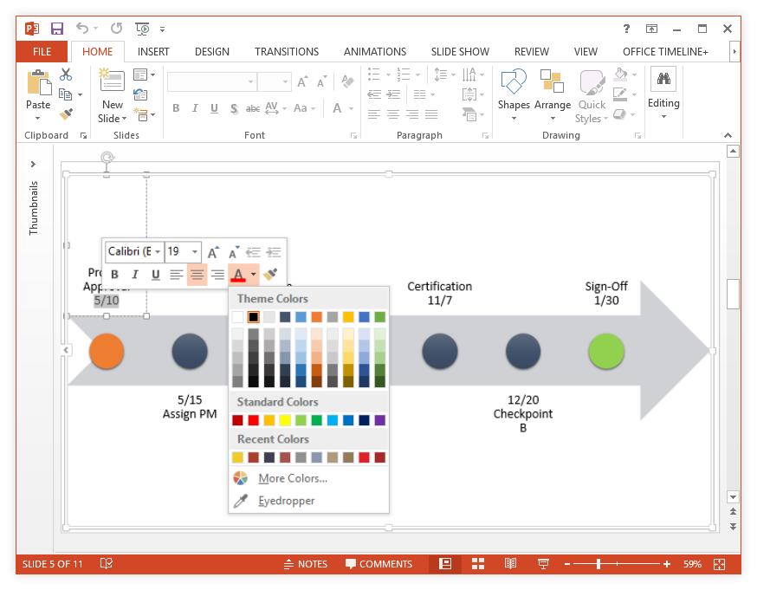Image resolution: width=757 pixels, height=590 pixels.
Task: Click Editing binoculars icon
Action: 663,79
